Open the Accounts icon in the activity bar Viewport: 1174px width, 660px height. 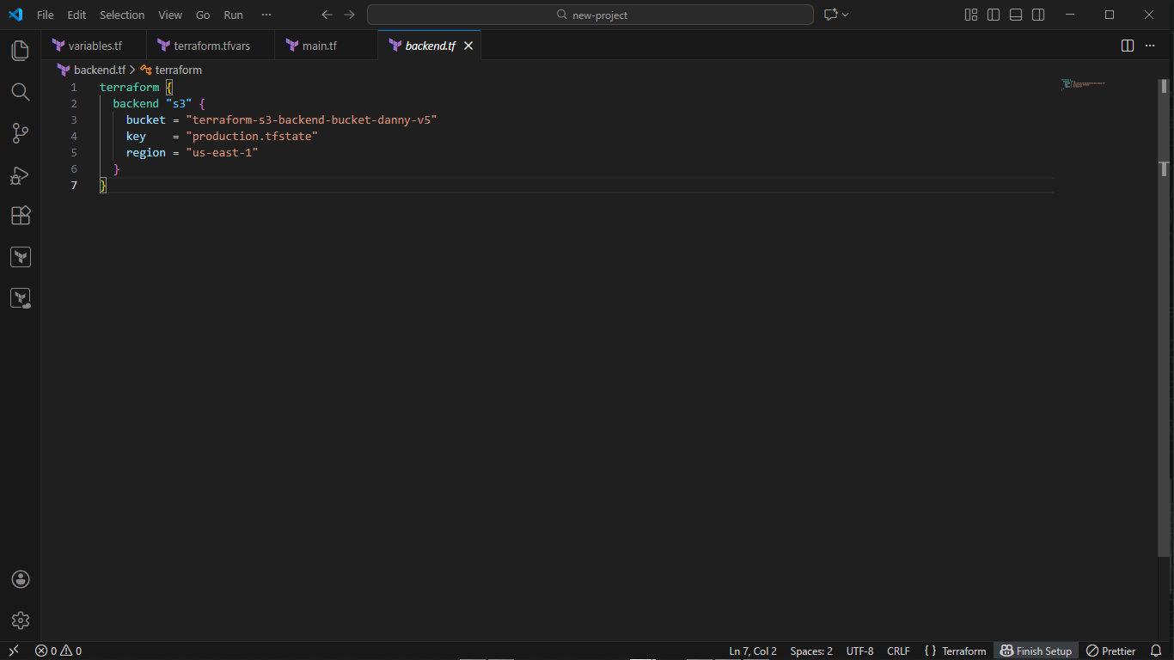point(20,578)
